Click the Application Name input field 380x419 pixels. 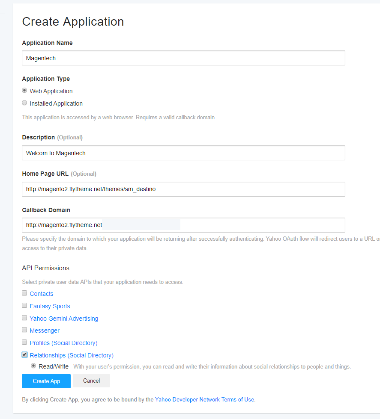(183, 58)
